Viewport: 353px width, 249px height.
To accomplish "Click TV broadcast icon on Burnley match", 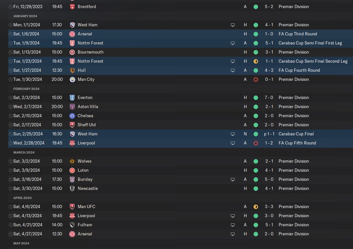I will click(233, 180).
